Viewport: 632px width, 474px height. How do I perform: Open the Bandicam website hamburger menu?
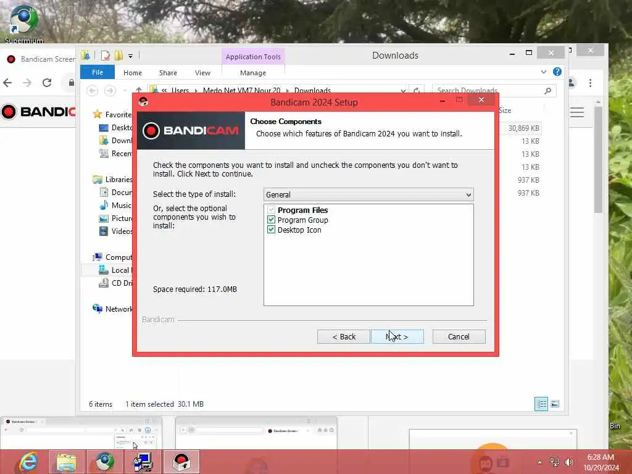click(x=577, y=112)
